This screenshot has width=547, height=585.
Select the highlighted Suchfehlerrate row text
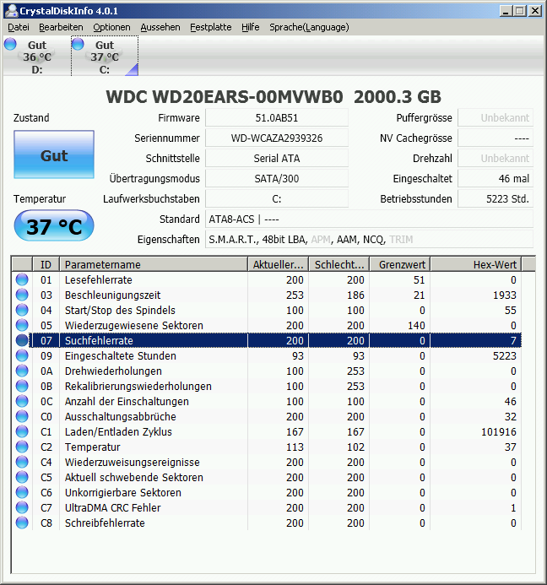pyautogui.click(x=99, y=341)
